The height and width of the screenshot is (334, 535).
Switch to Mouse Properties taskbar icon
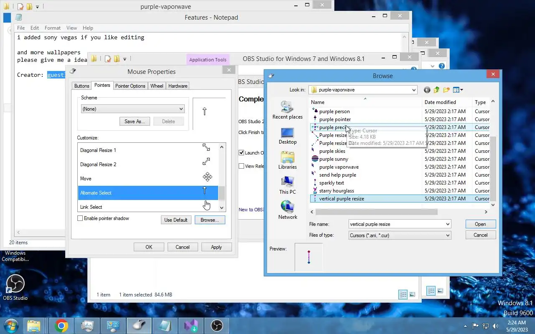point(139,325)
